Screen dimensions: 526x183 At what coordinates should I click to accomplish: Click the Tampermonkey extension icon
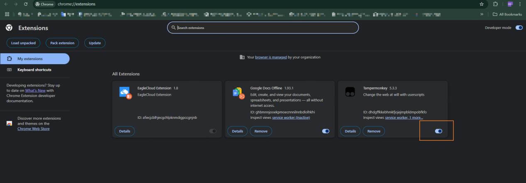350,92
